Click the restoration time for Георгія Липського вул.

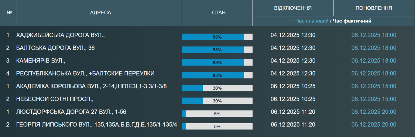(x=374, y=125)
